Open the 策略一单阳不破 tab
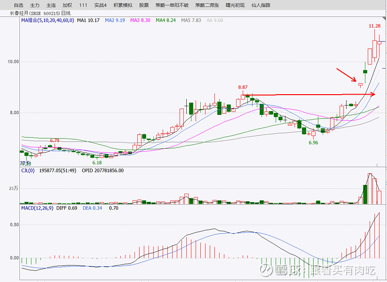 pos(172,5)
